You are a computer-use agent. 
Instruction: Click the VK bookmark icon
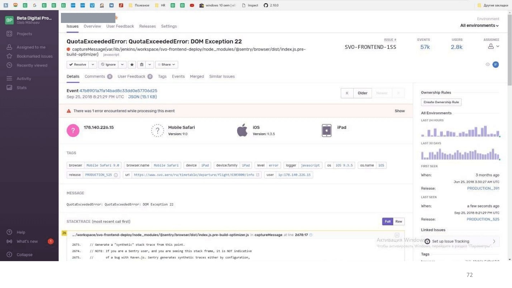click(x=111, y=5)
